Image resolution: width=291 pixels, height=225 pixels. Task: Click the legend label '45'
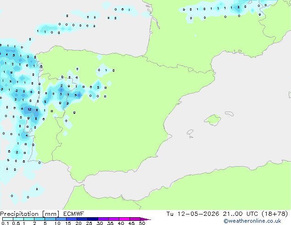(131, 223)
